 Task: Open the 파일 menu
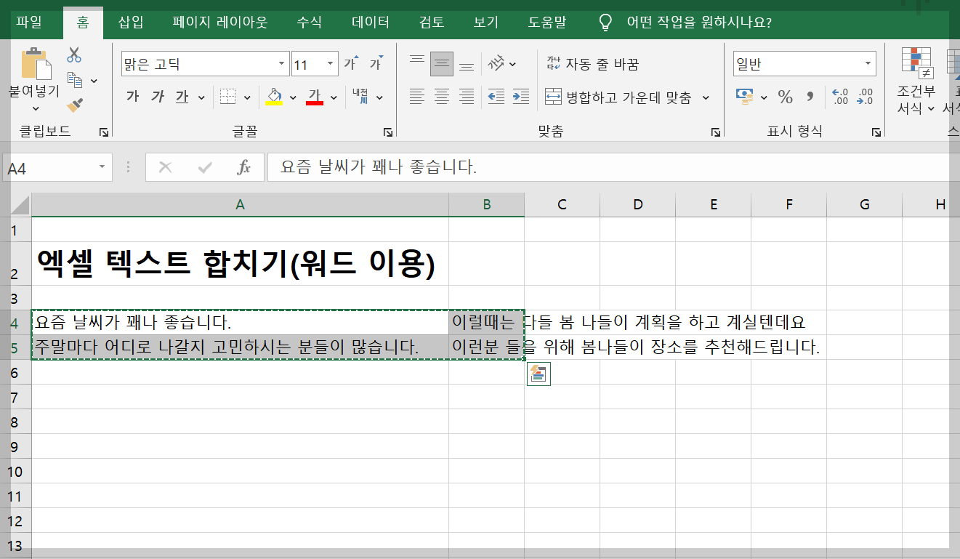click(x=28, y=22)
